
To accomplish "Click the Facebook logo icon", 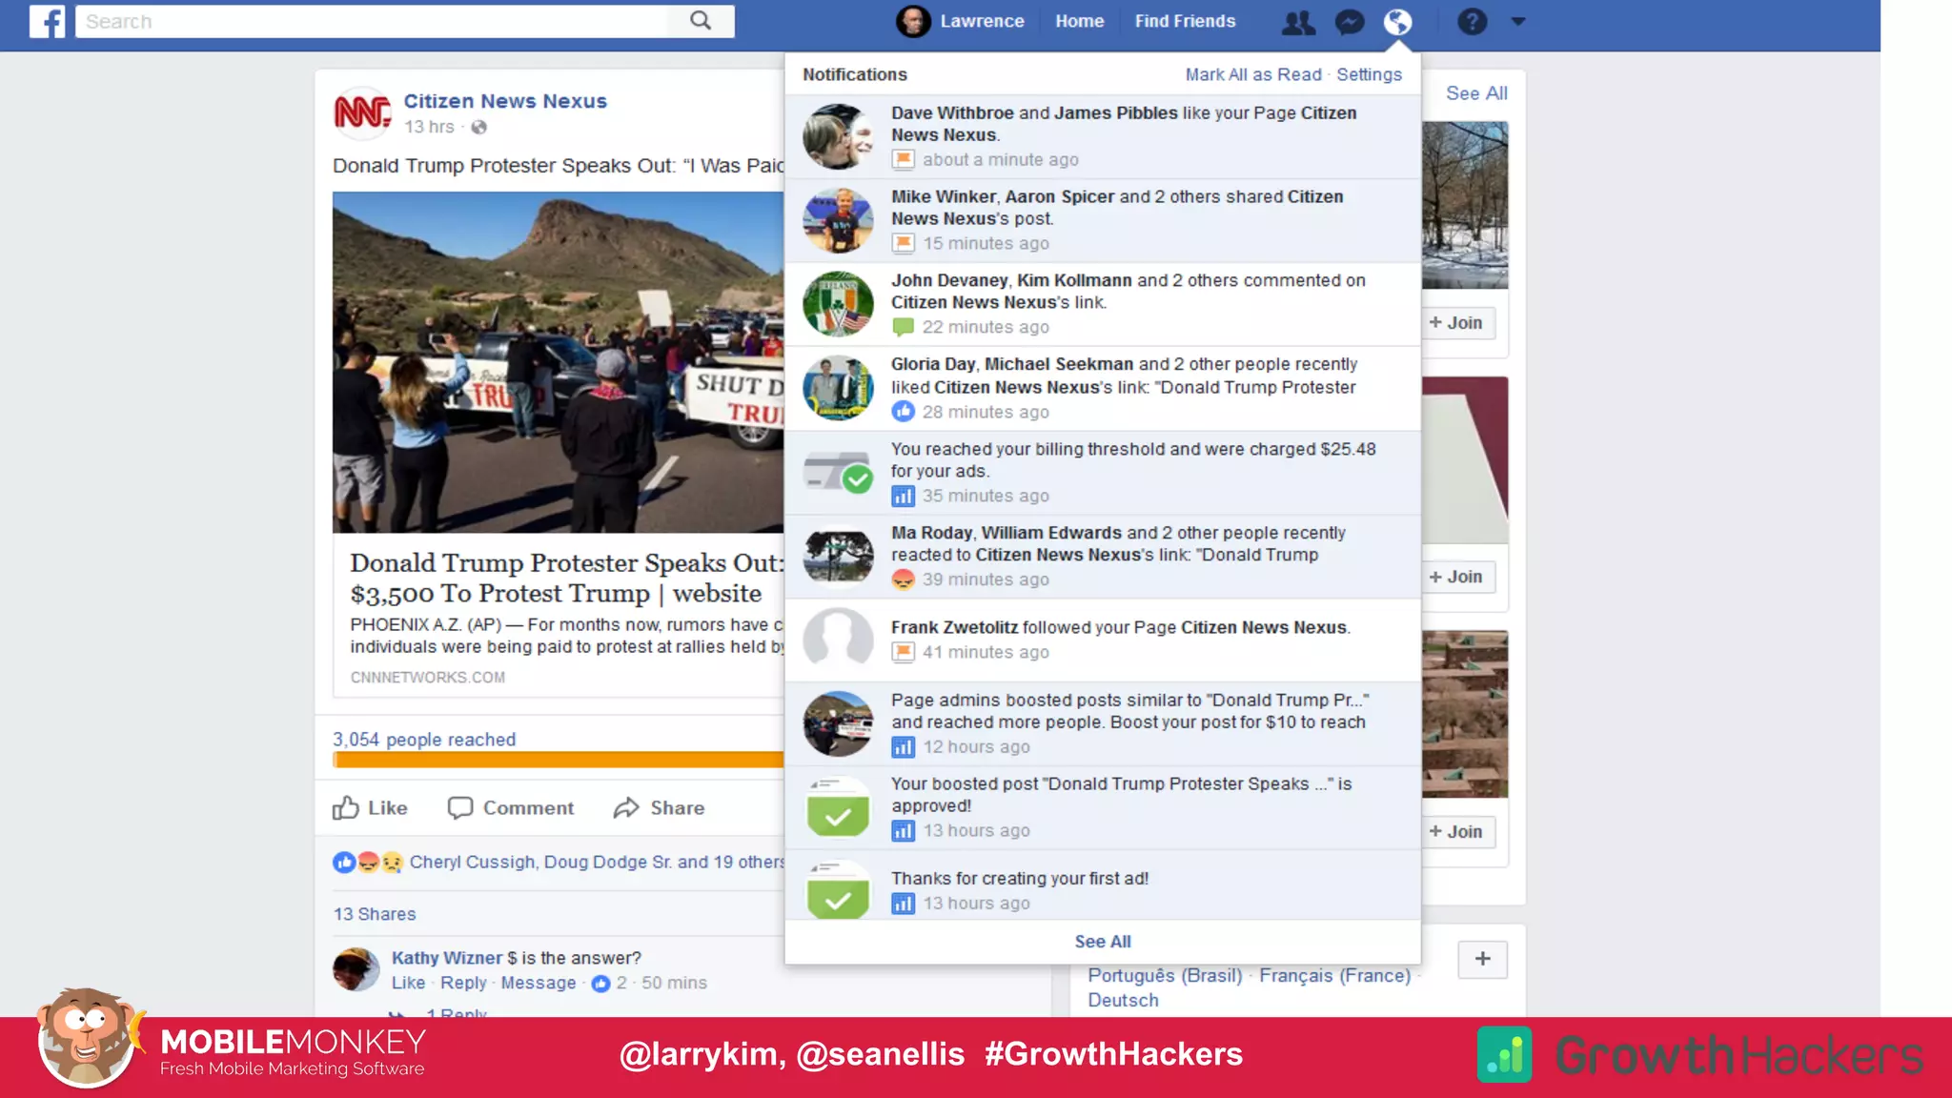I will click(x=47, y=21).
